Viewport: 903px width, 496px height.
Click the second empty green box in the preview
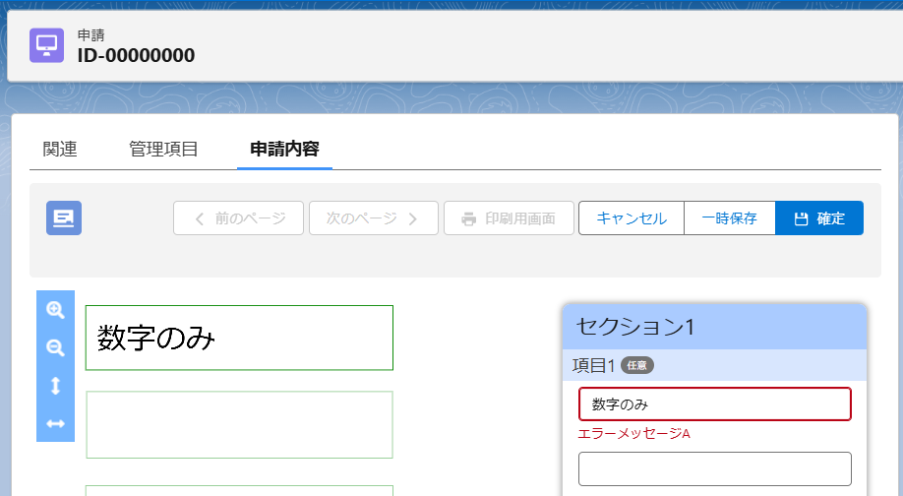pyautogui.click(x=240, y=424)
